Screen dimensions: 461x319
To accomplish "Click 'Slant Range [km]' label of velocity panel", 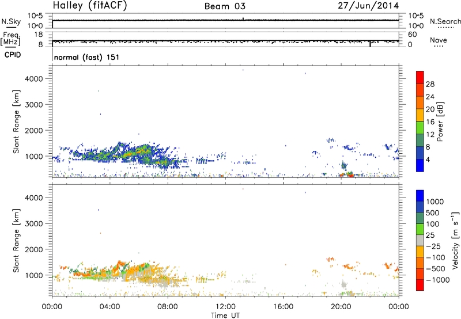I will click(16, 240).
